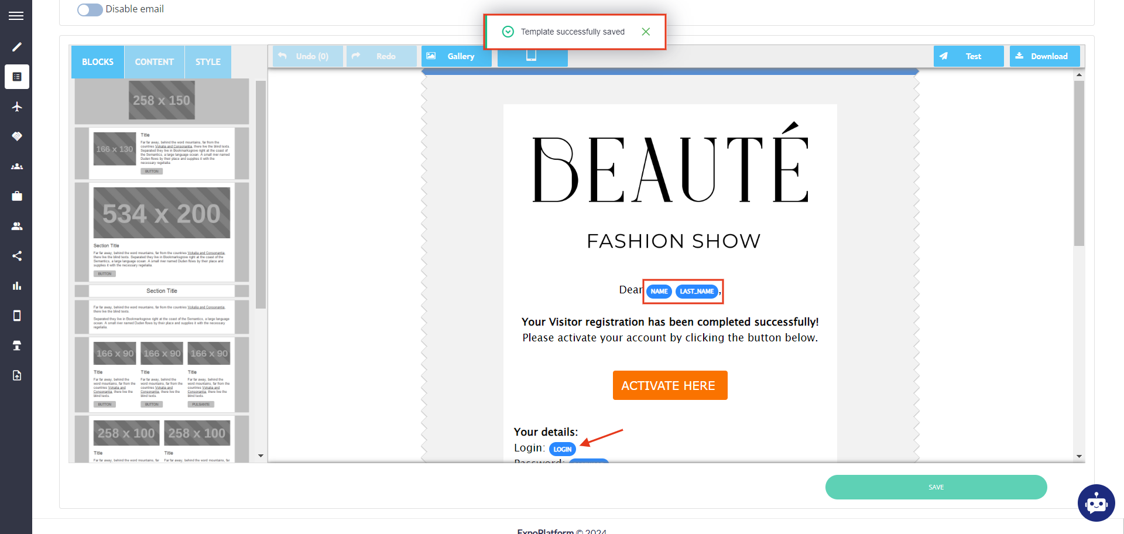Dismiss the Template successfully saved notification
This screenshot has width=1124, height=534.
tap(646, 32)
